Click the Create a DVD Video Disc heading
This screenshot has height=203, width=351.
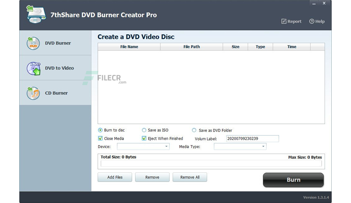(x=136, y=36)
